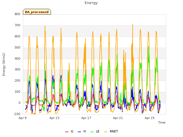Click the 0 y-axis tick label
The height and width of the screenshot is (137, 183).
(x=19, y=103)
